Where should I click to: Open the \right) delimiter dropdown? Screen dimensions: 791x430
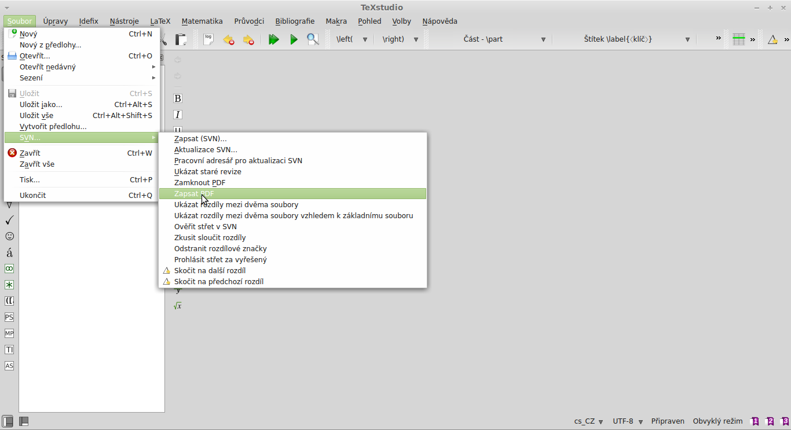(400, 39)
